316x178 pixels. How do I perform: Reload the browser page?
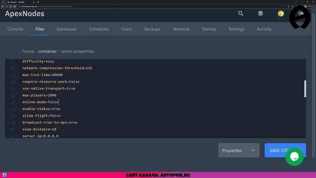[x=10, y=6]
